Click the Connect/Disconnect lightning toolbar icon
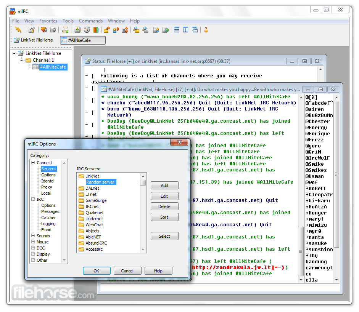Screen dimensions: 359x312 tap(18, 30)
